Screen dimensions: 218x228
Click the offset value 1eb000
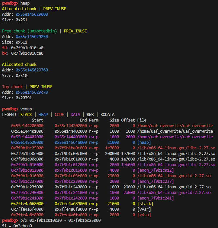(x=128, y=164)
